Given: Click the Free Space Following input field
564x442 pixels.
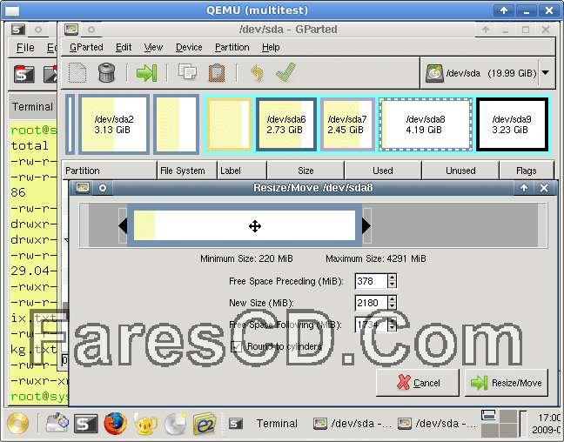Looking at the screenshot, I should click(371, 325).
